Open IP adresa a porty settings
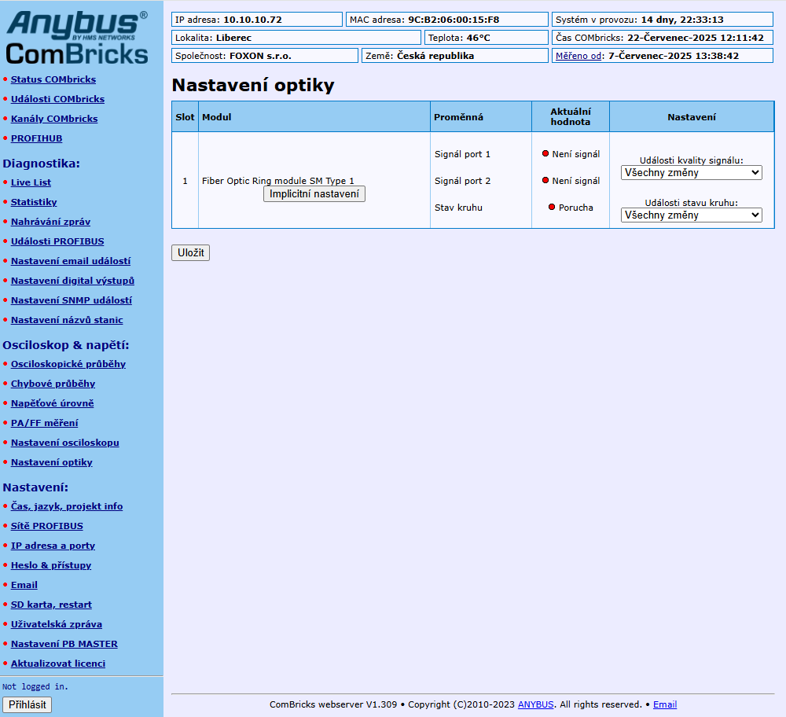This screenshot has height=717, width=786. click(x=53, y=546)
